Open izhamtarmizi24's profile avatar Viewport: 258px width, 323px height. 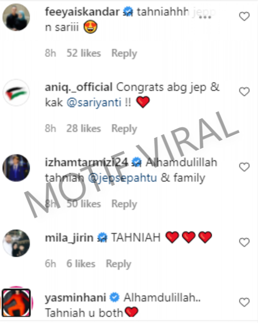16,168
